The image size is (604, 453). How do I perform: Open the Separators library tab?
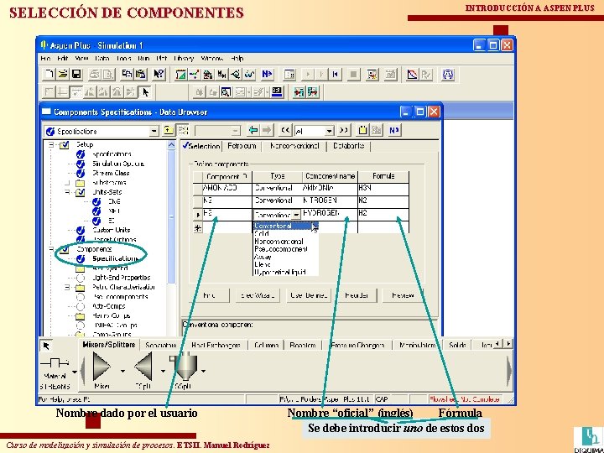point(161,345)
